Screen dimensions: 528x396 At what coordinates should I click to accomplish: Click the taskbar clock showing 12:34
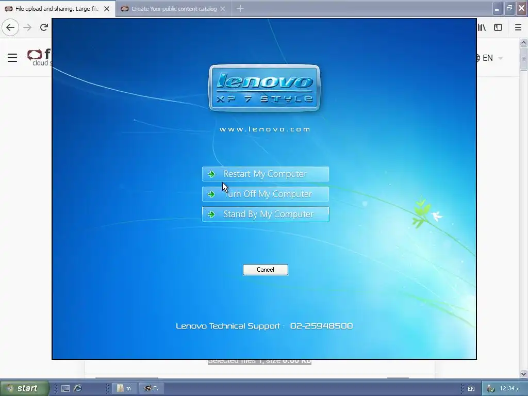[509, 389]
